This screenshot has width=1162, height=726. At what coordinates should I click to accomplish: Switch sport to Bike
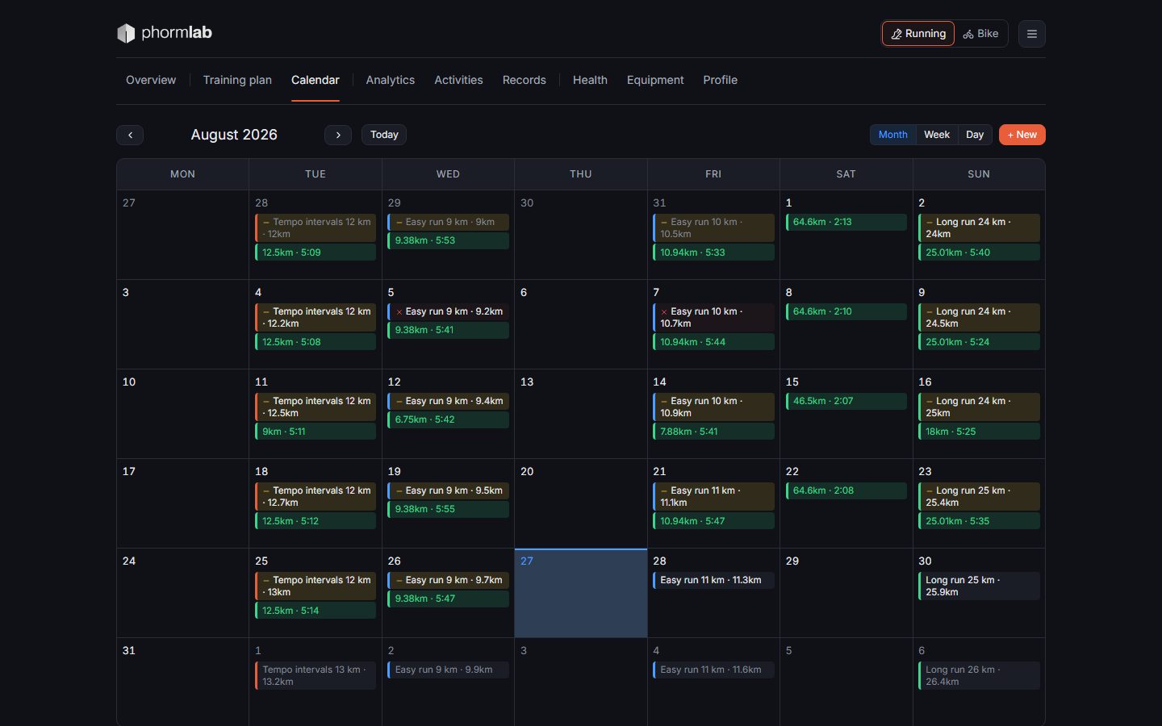(980, 34)
